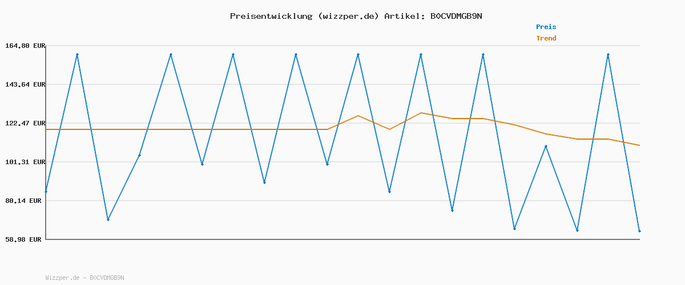Viewport: 685px width, 285px height.
Task: Click the 143.64 EUR axis label
Action: click(x=25, y=84)
